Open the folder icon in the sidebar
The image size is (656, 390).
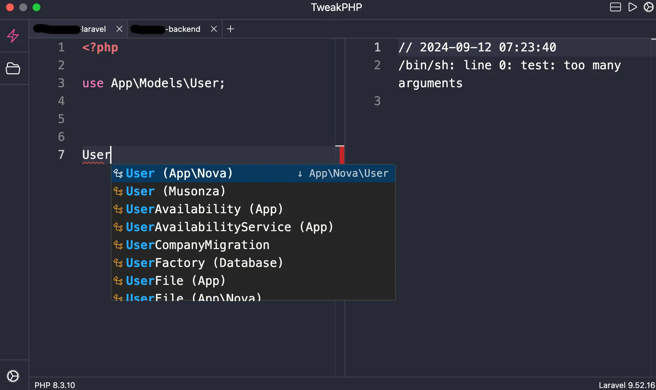click(x=13, y=68)
